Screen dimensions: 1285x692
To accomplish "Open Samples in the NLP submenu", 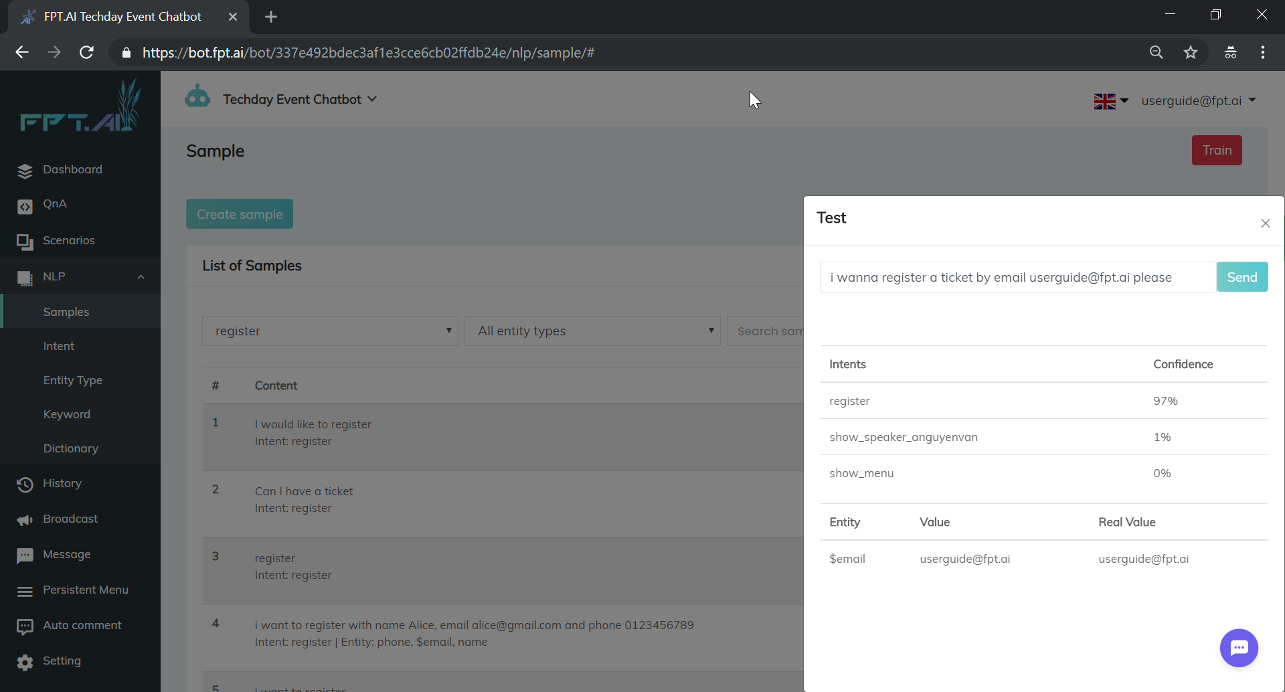I will pos(66,312).
